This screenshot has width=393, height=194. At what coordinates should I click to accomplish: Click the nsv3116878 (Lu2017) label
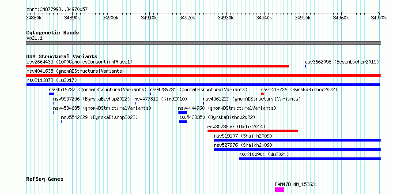pyautogui.click(x=52, y=80)
